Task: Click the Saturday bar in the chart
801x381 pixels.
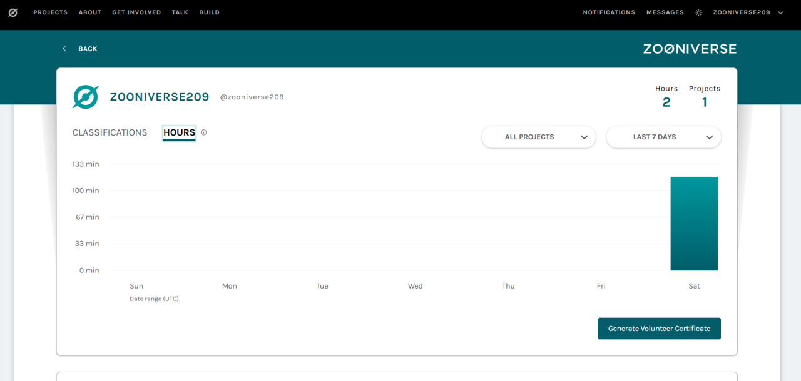Action: (x=694, y=224)
